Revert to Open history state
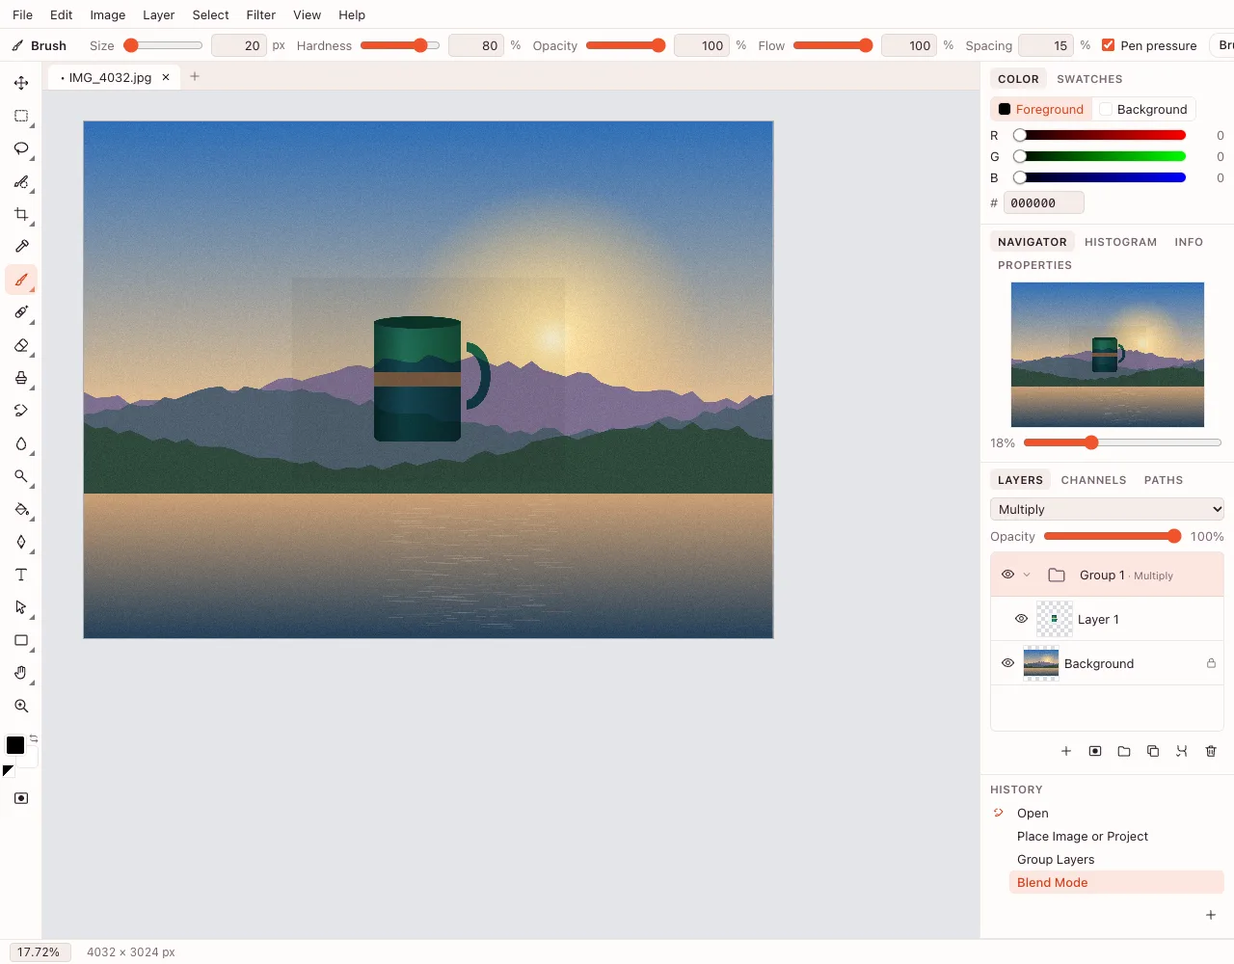Image resolution: width=1234 pixels, height=964 pixels. tap(1116, 813)
